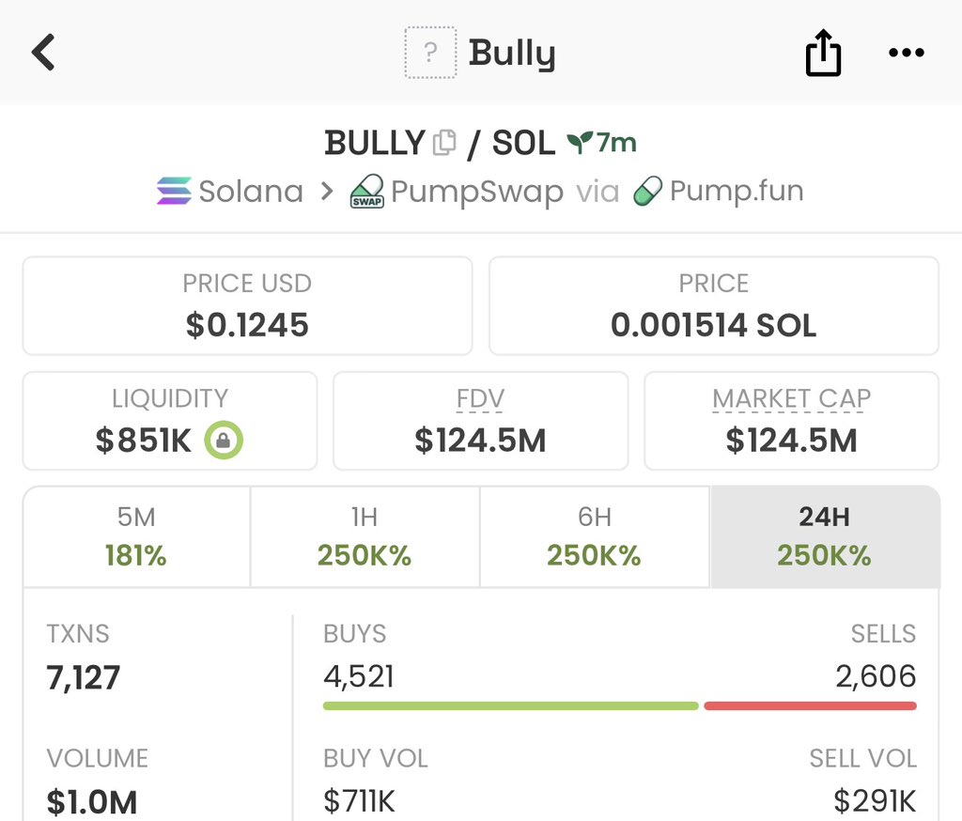Image resolution: width=962 pixels, height=821 pixels.
Task: Select the 24H timeframe tab
Action: 825,537
